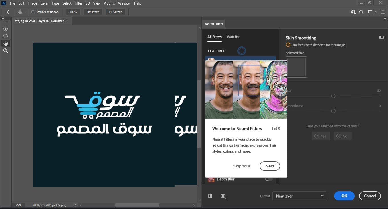Reset Skin Smoothing parameters with undo arrow icon

coord(381,37)
